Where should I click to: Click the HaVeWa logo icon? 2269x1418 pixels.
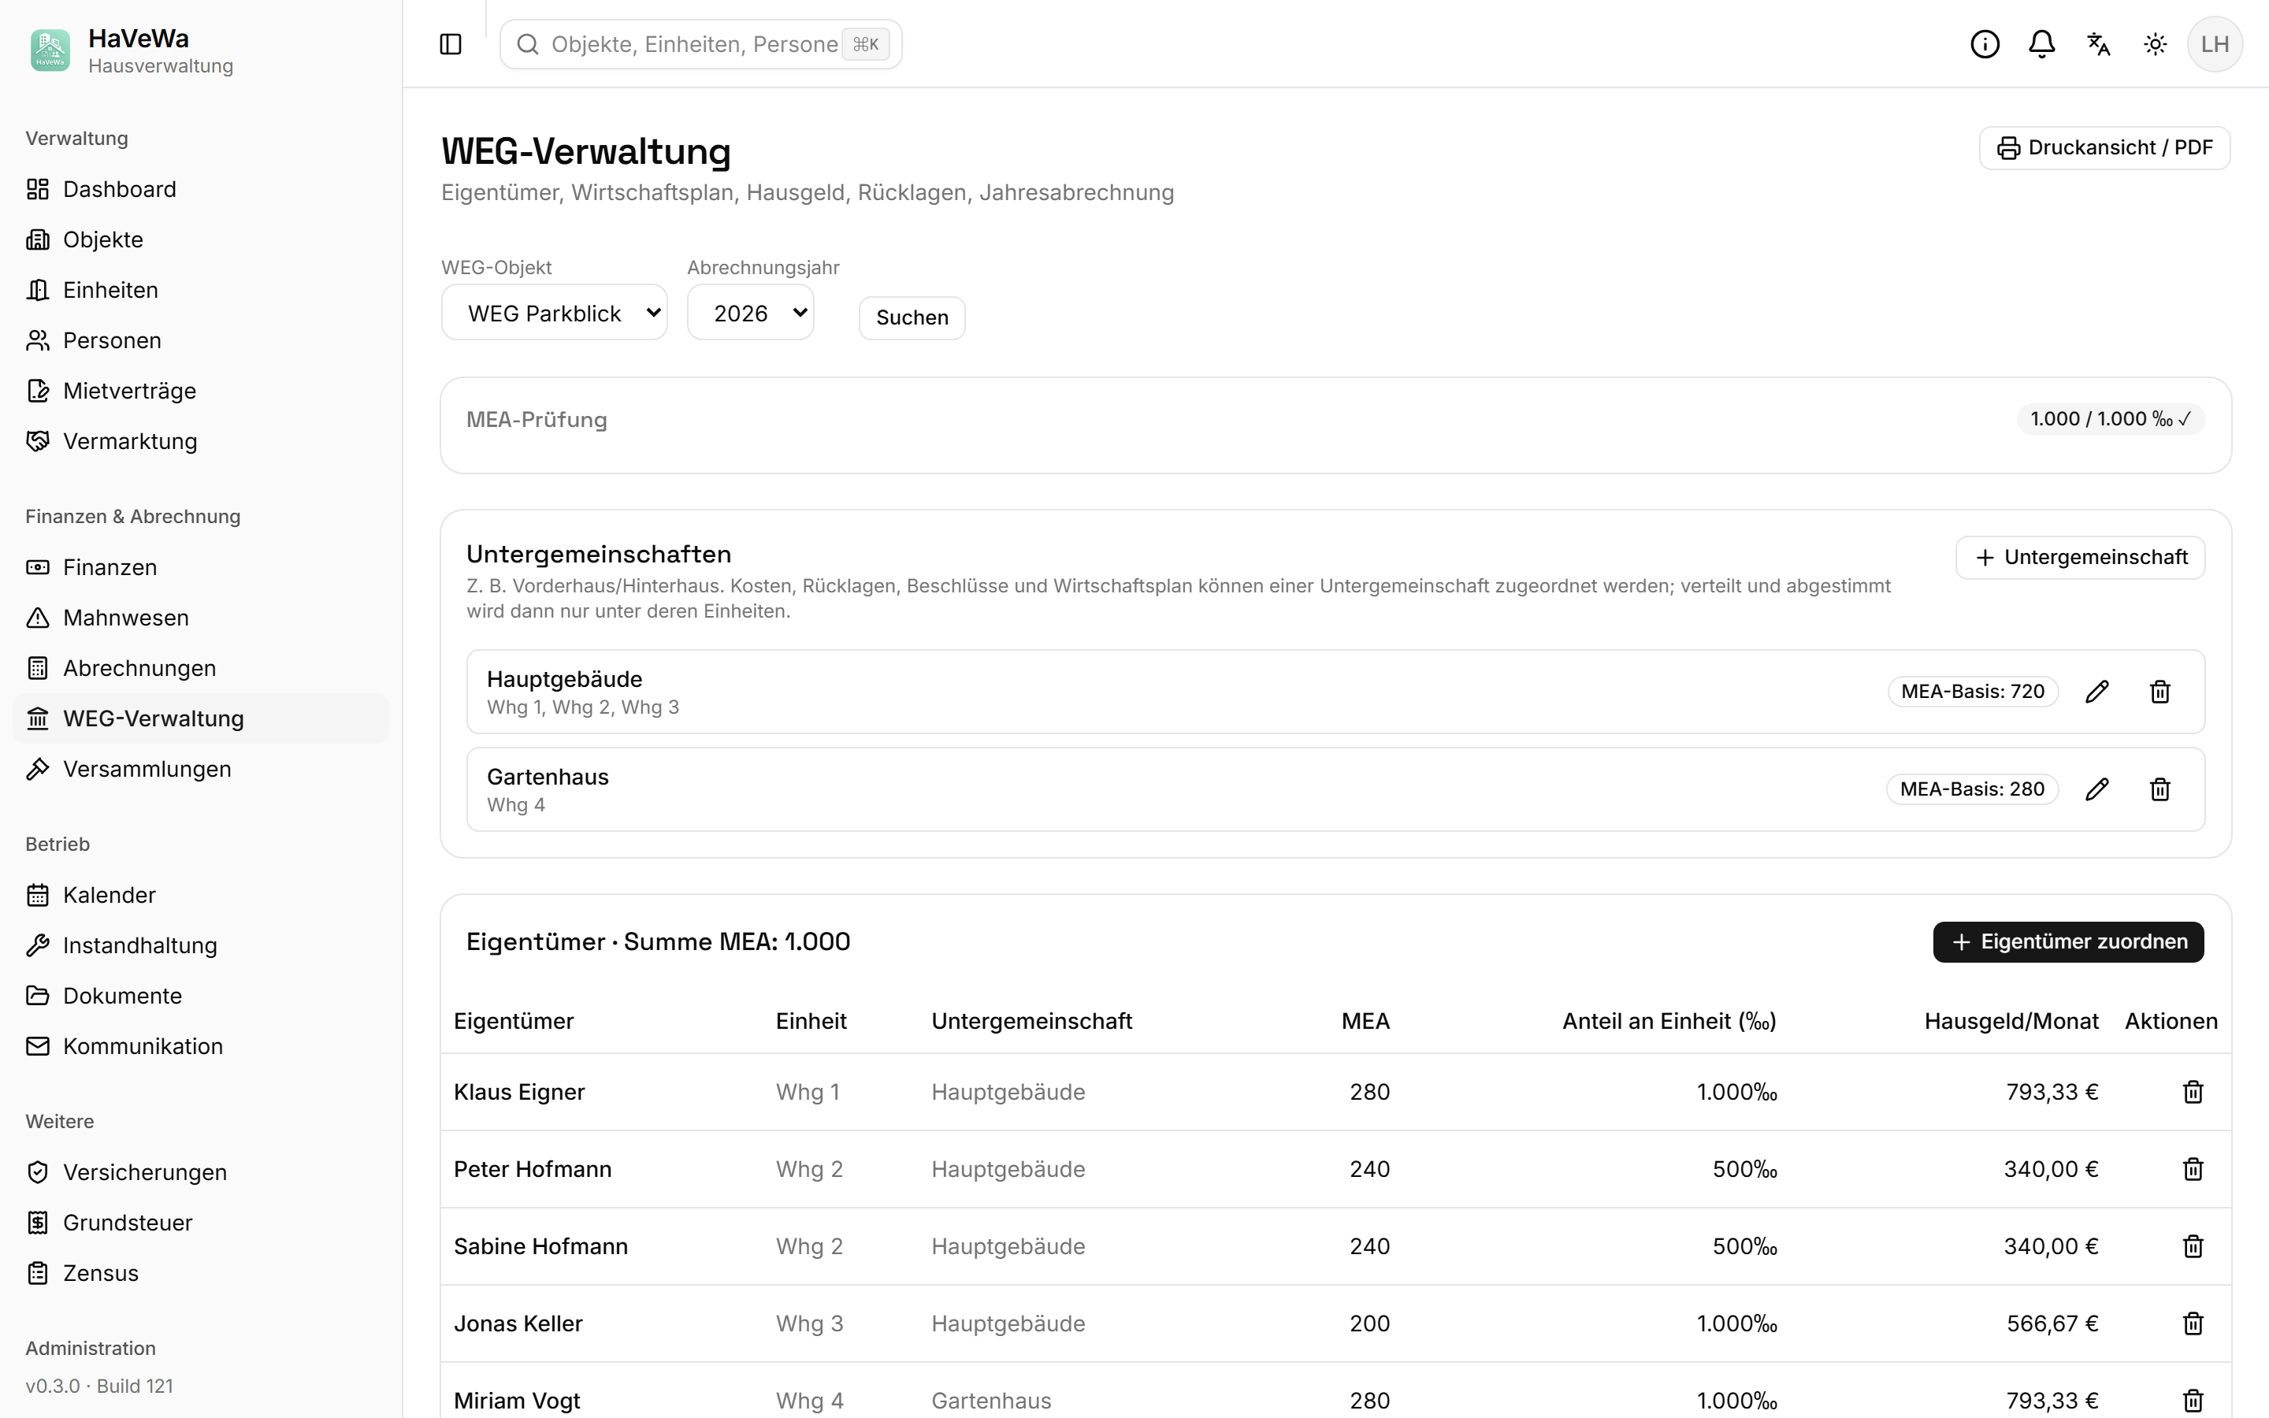click(x=50, y=50)
